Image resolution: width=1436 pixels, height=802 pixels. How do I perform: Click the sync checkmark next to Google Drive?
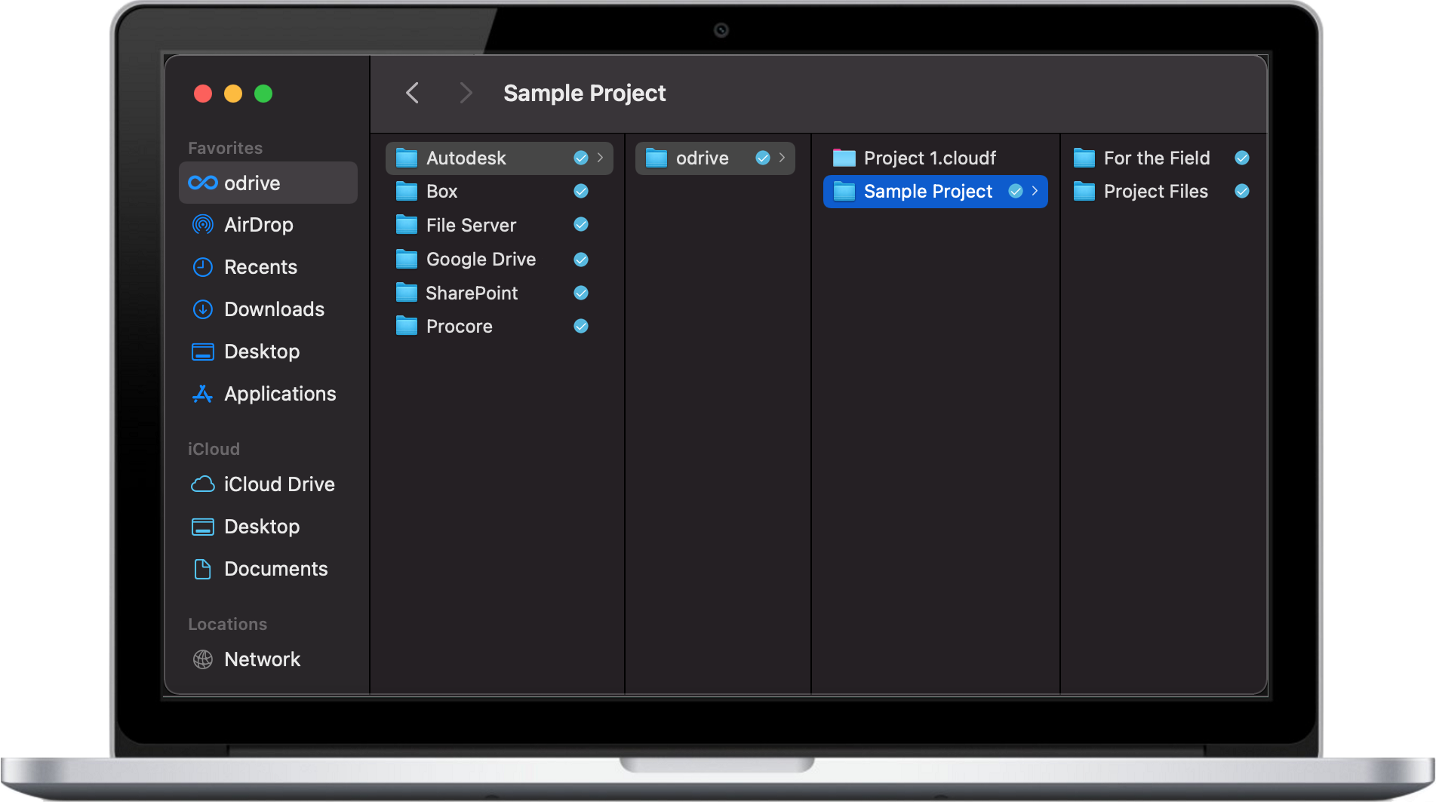tap(581, 259)
